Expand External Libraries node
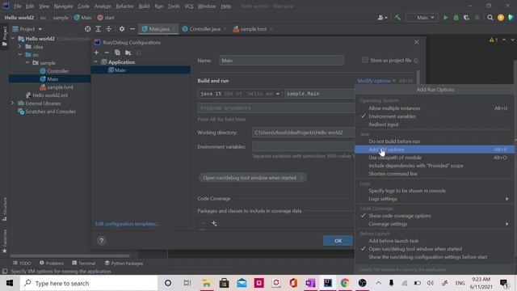The height and width of the screenshot is (291, 517). pos(13,103)
